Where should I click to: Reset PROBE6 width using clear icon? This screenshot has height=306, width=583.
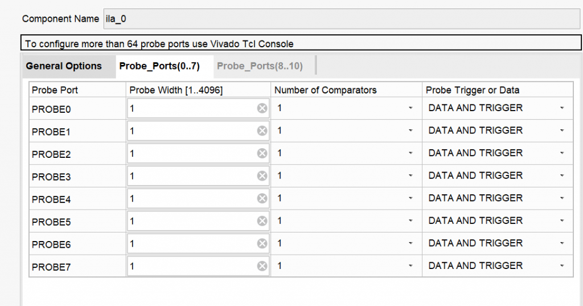(262, 243)
